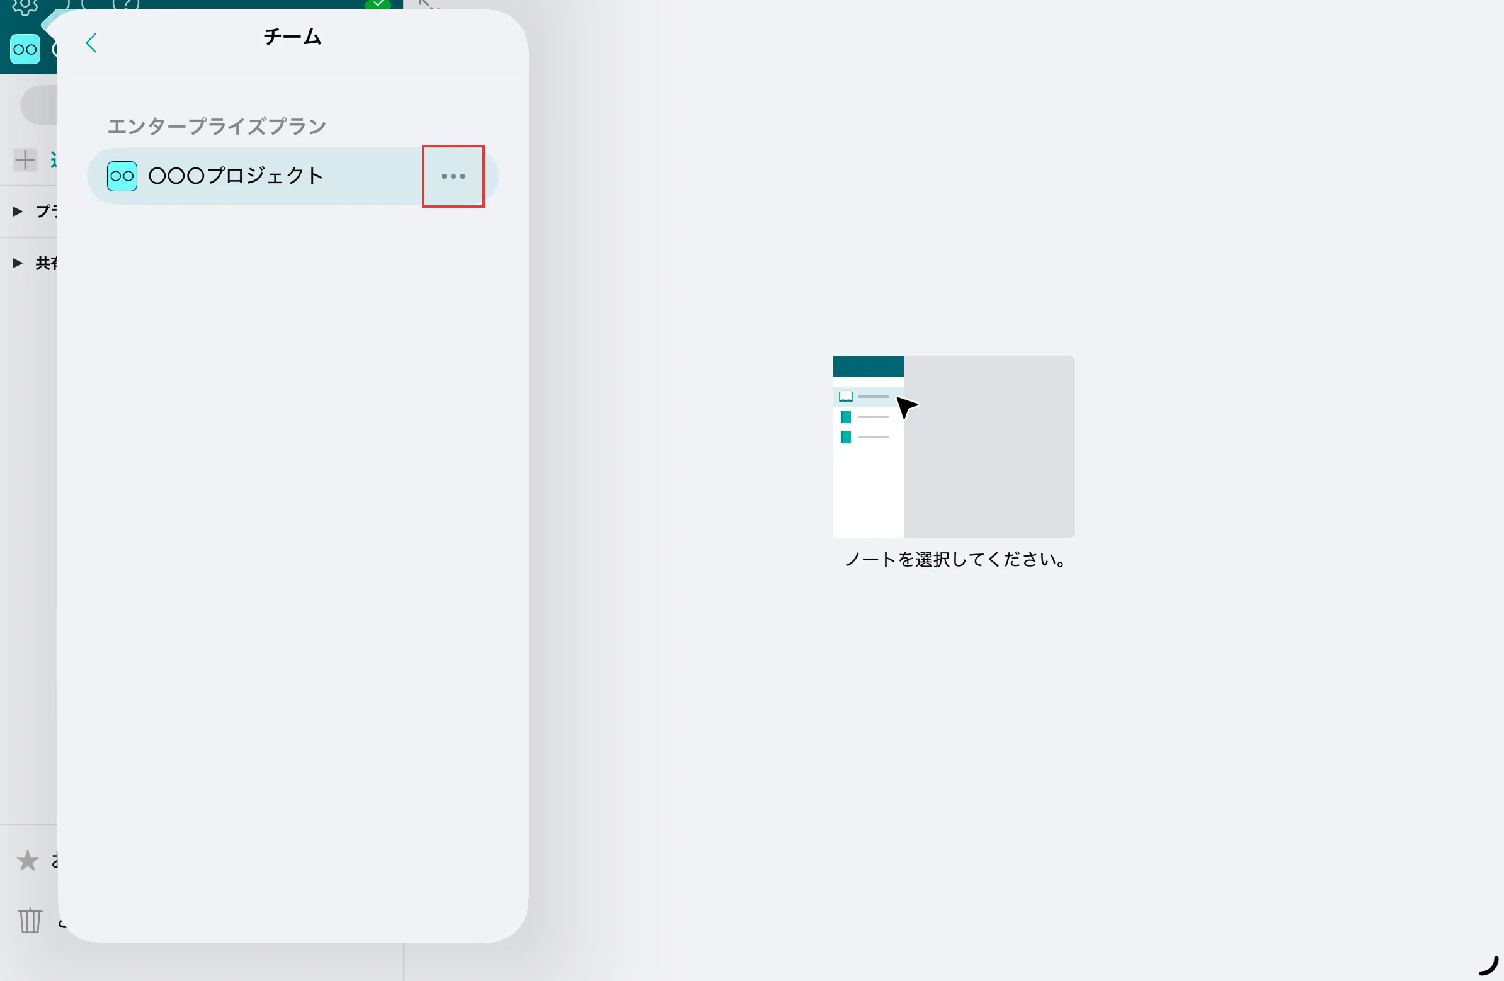Open help via the question mark icon
Viewport: 1504px width, 981px height.
tap(125, 4)
